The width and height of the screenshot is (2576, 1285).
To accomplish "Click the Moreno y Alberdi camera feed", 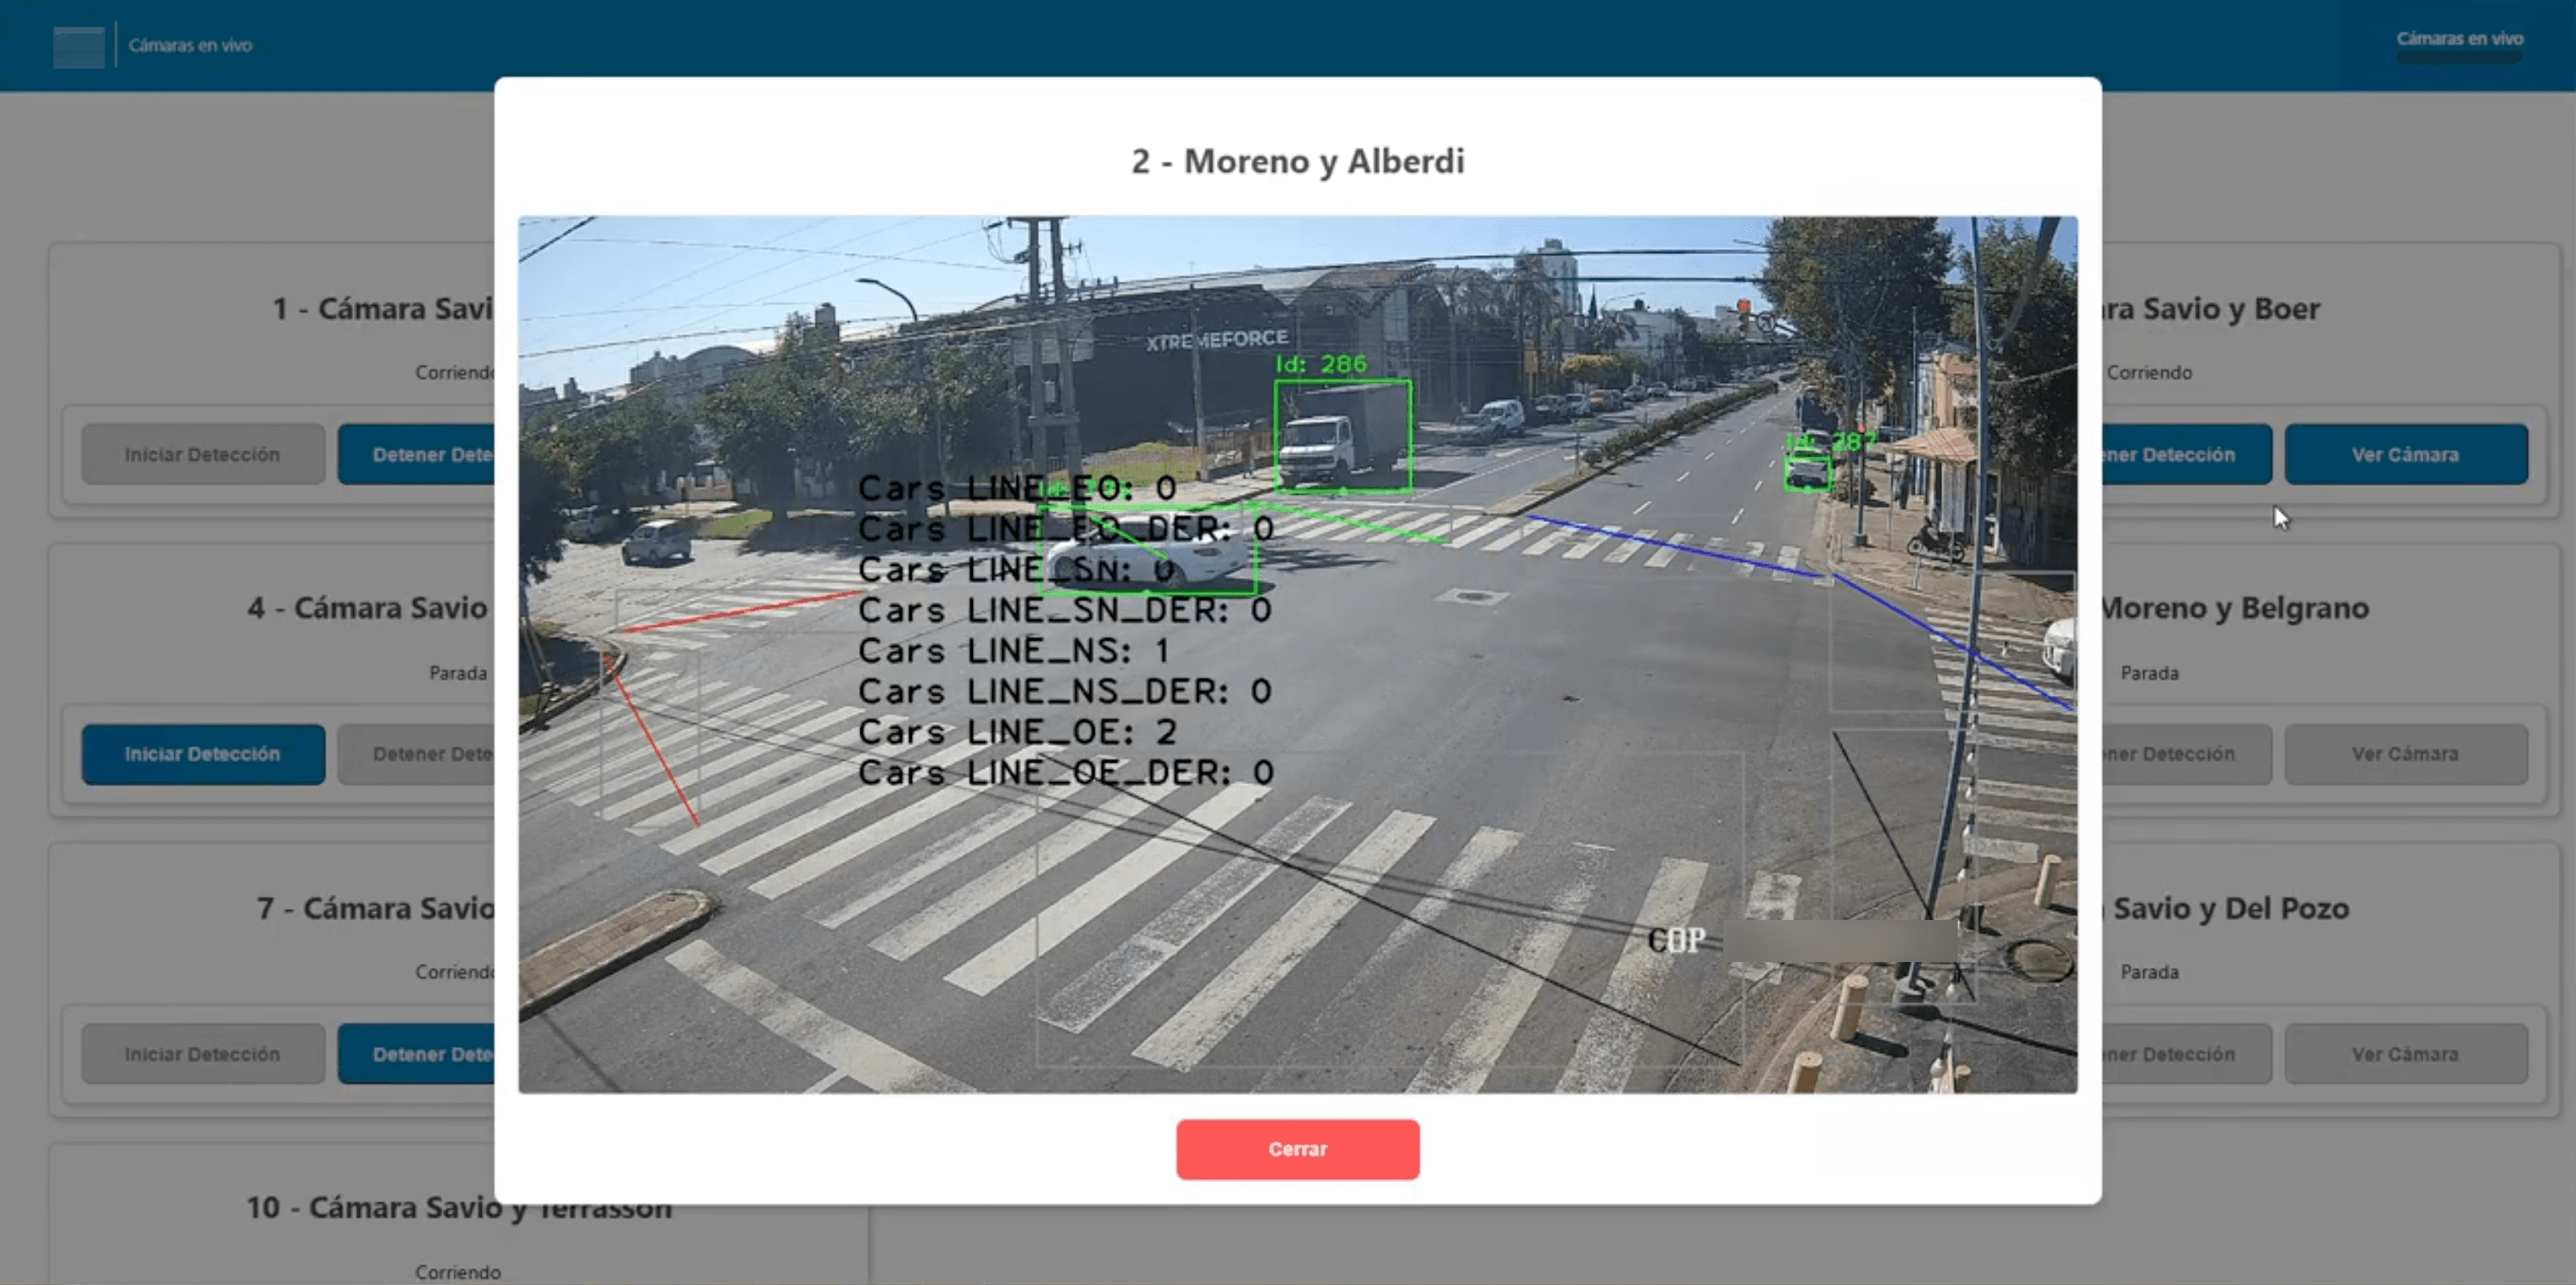I will click(x=1297, y=654).
